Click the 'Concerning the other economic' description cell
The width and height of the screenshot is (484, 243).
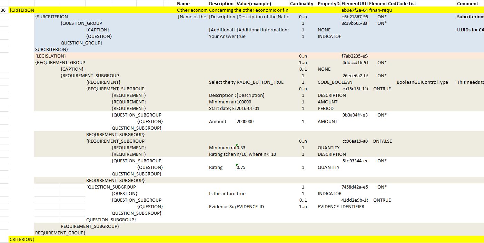pyautogui.click(x=249, y=10)
